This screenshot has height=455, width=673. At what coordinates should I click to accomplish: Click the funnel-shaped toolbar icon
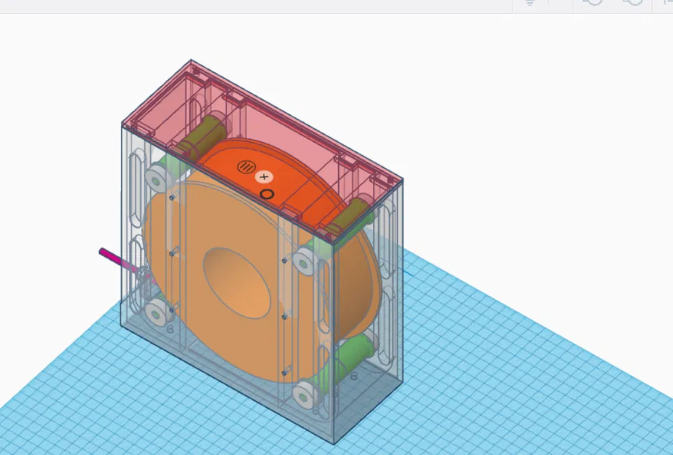pyautogui.click(x=531, y=4)
